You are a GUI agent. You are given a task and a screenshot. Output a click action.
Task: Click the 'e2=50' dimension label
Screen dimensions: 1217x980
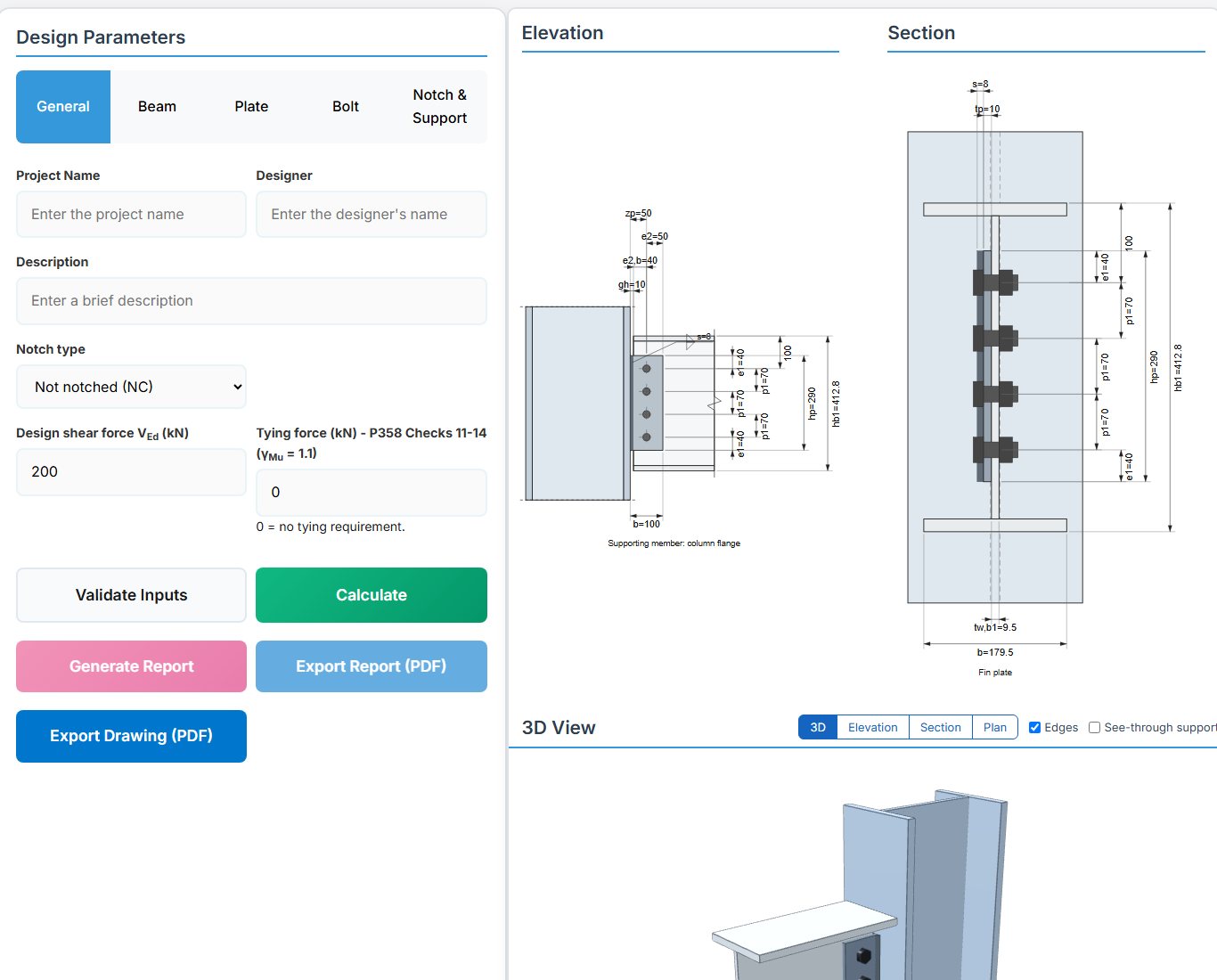655,237
